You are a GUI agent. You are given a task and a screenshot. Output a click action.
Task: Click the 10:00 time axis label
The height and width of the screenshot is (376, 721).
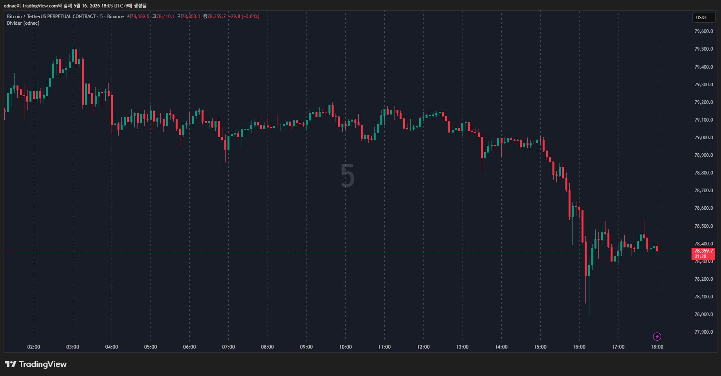tap(345, 347)
